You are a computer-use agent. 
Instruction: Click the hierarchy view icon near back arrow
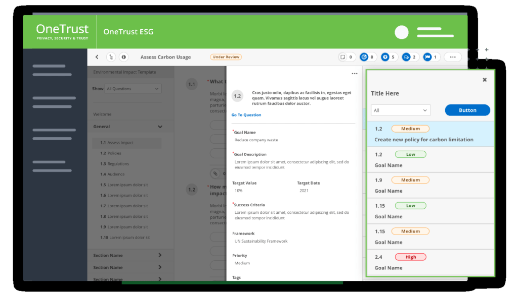tap(111, 56)
